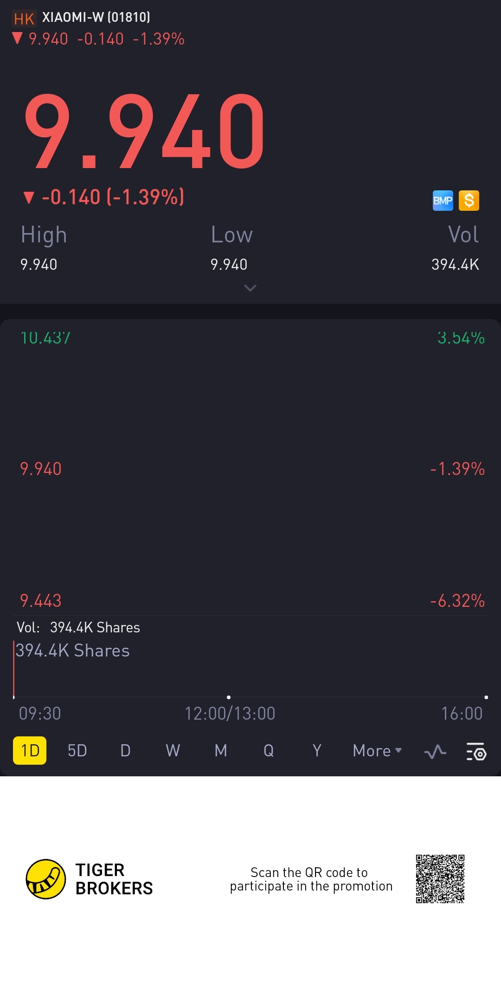Click the Tiger Brokers logo
The width and height of the screenshot is (501, 982).
pos(45,879)
